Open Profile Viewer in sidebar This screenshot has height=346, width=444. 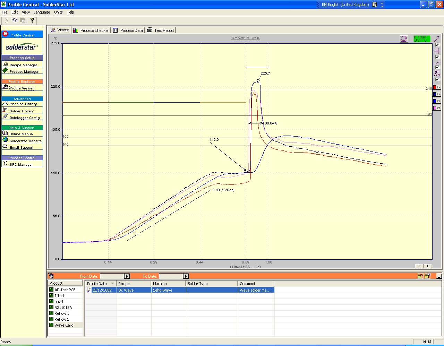click(22, 88)
